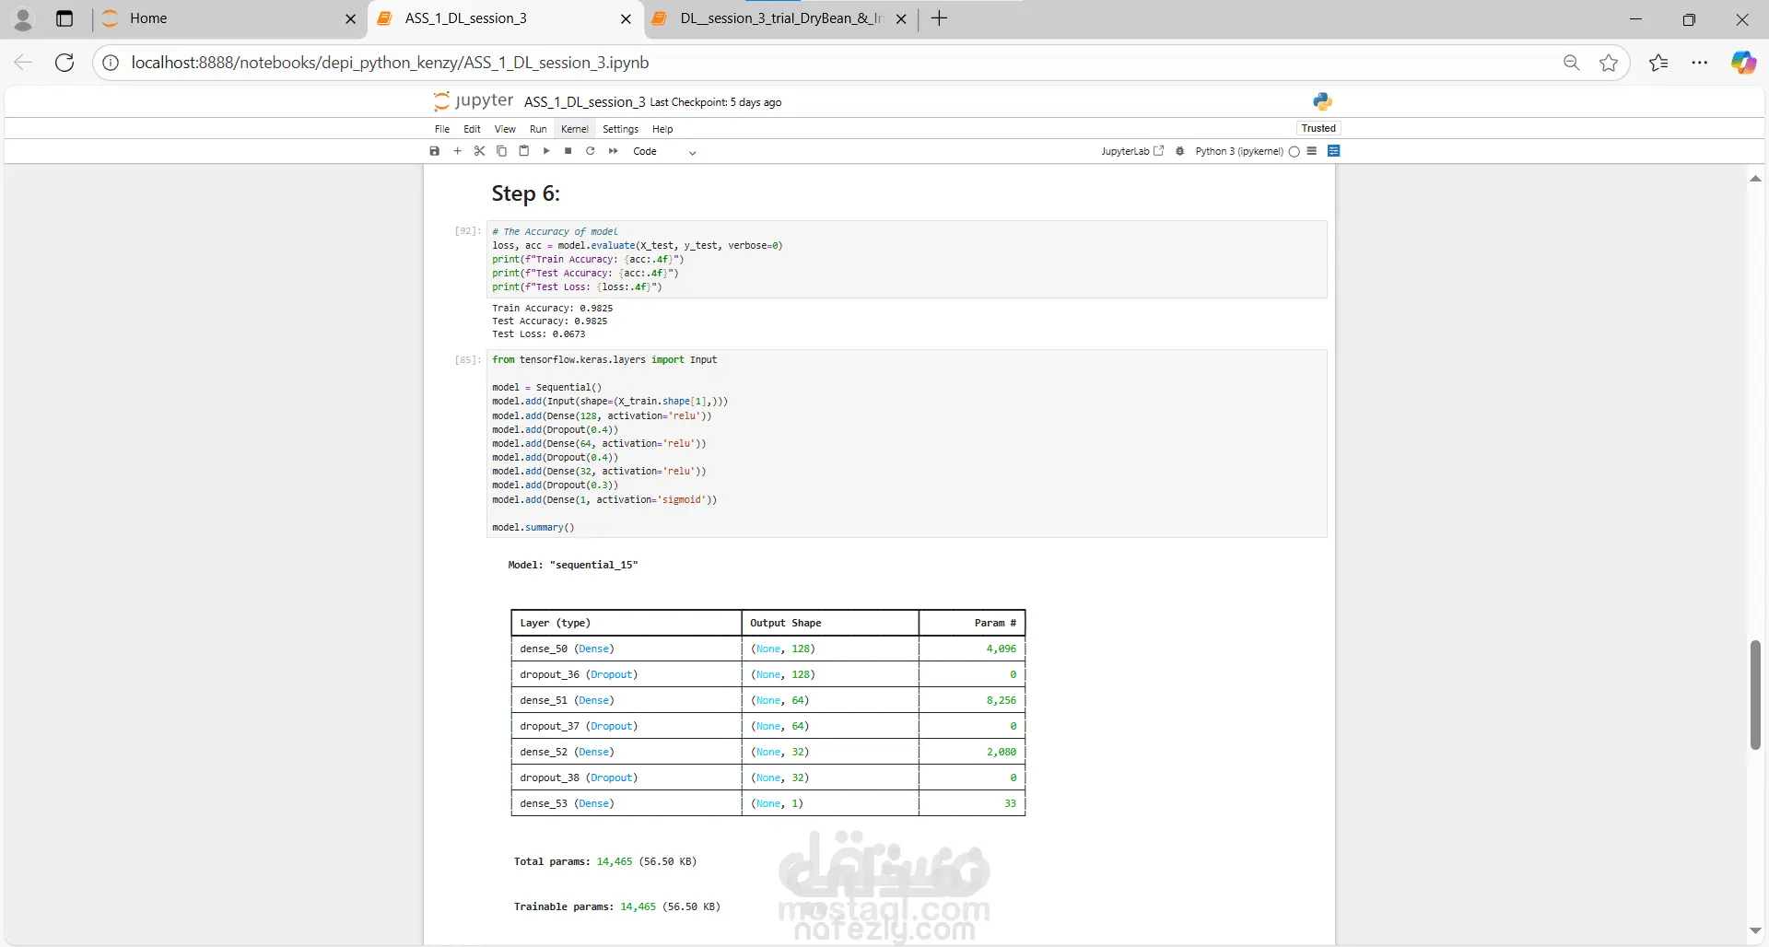The width and height of the screenshot is (1769, 947).
Task: Open the browser favorites list
Action: click(x=1658, y=63)
